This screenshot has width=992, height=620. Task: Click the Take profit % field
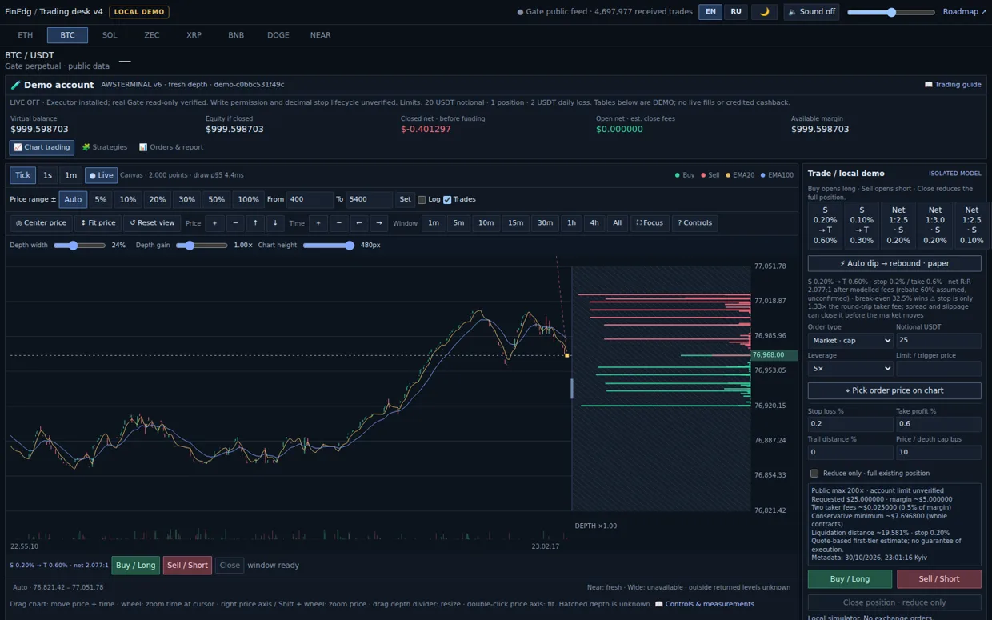tap(938, 424)
